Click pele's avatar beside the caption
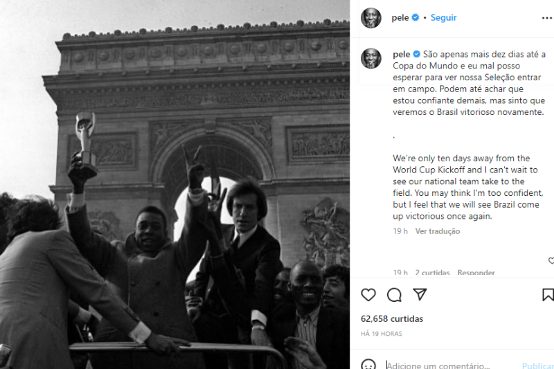The height and width of the screenshot is (369, 554). click(371, 58)
